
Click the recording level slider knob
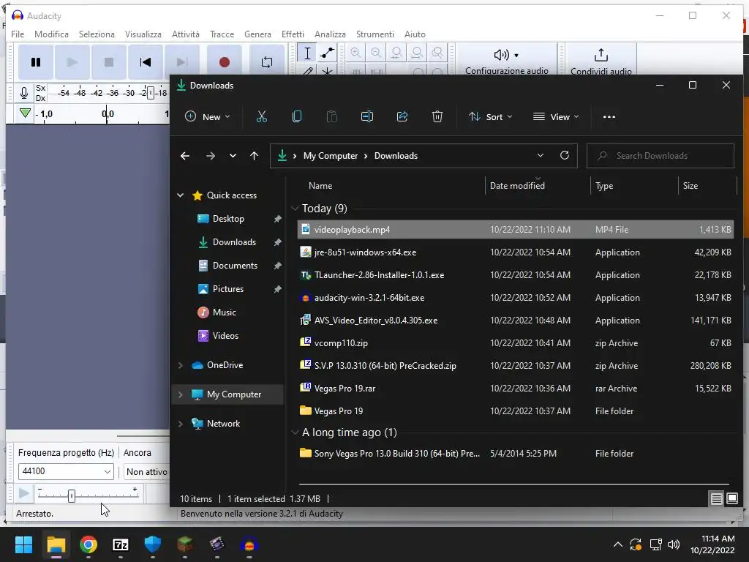[151, 93]
